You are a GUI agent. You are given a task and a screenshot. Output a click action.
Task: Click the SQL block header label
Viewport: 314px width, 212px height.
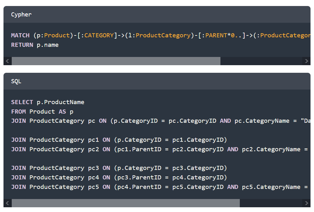(16, 81)
